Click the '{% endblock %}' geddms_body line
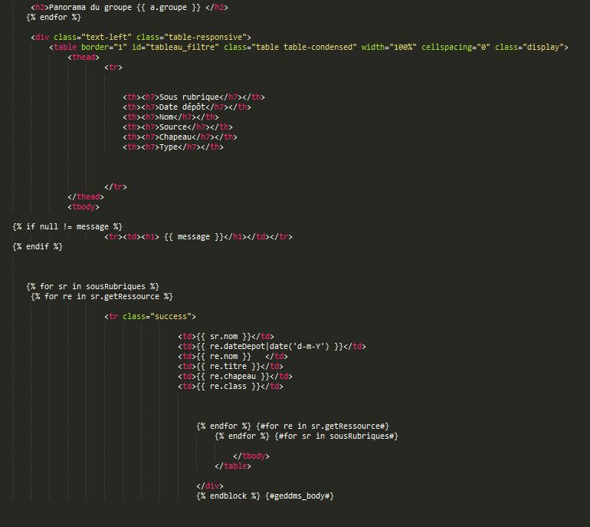Viewport: 590px width, 527px height. coord(265,496)
